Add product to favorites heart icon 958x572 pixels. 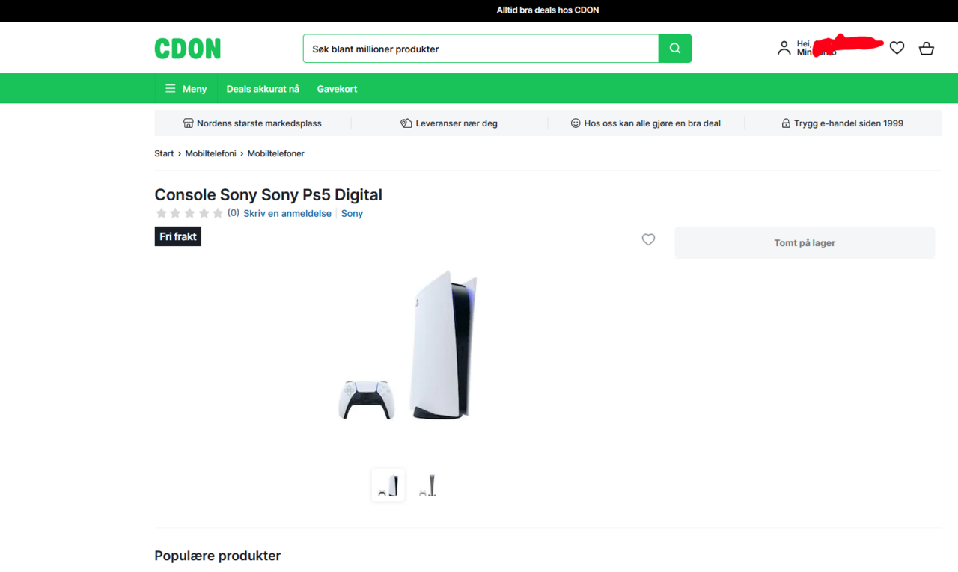click(648, 239)
